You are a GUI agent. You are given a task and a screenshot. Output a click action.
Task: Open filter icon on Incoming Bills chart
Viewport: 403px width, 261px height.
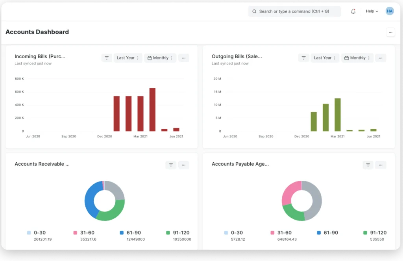(x=107, y=58)
